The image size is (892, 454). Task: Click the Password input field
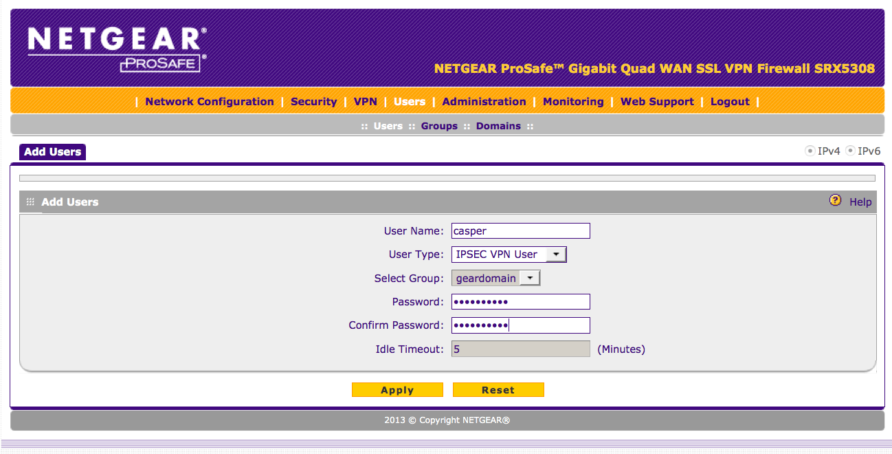pos(521,302)
